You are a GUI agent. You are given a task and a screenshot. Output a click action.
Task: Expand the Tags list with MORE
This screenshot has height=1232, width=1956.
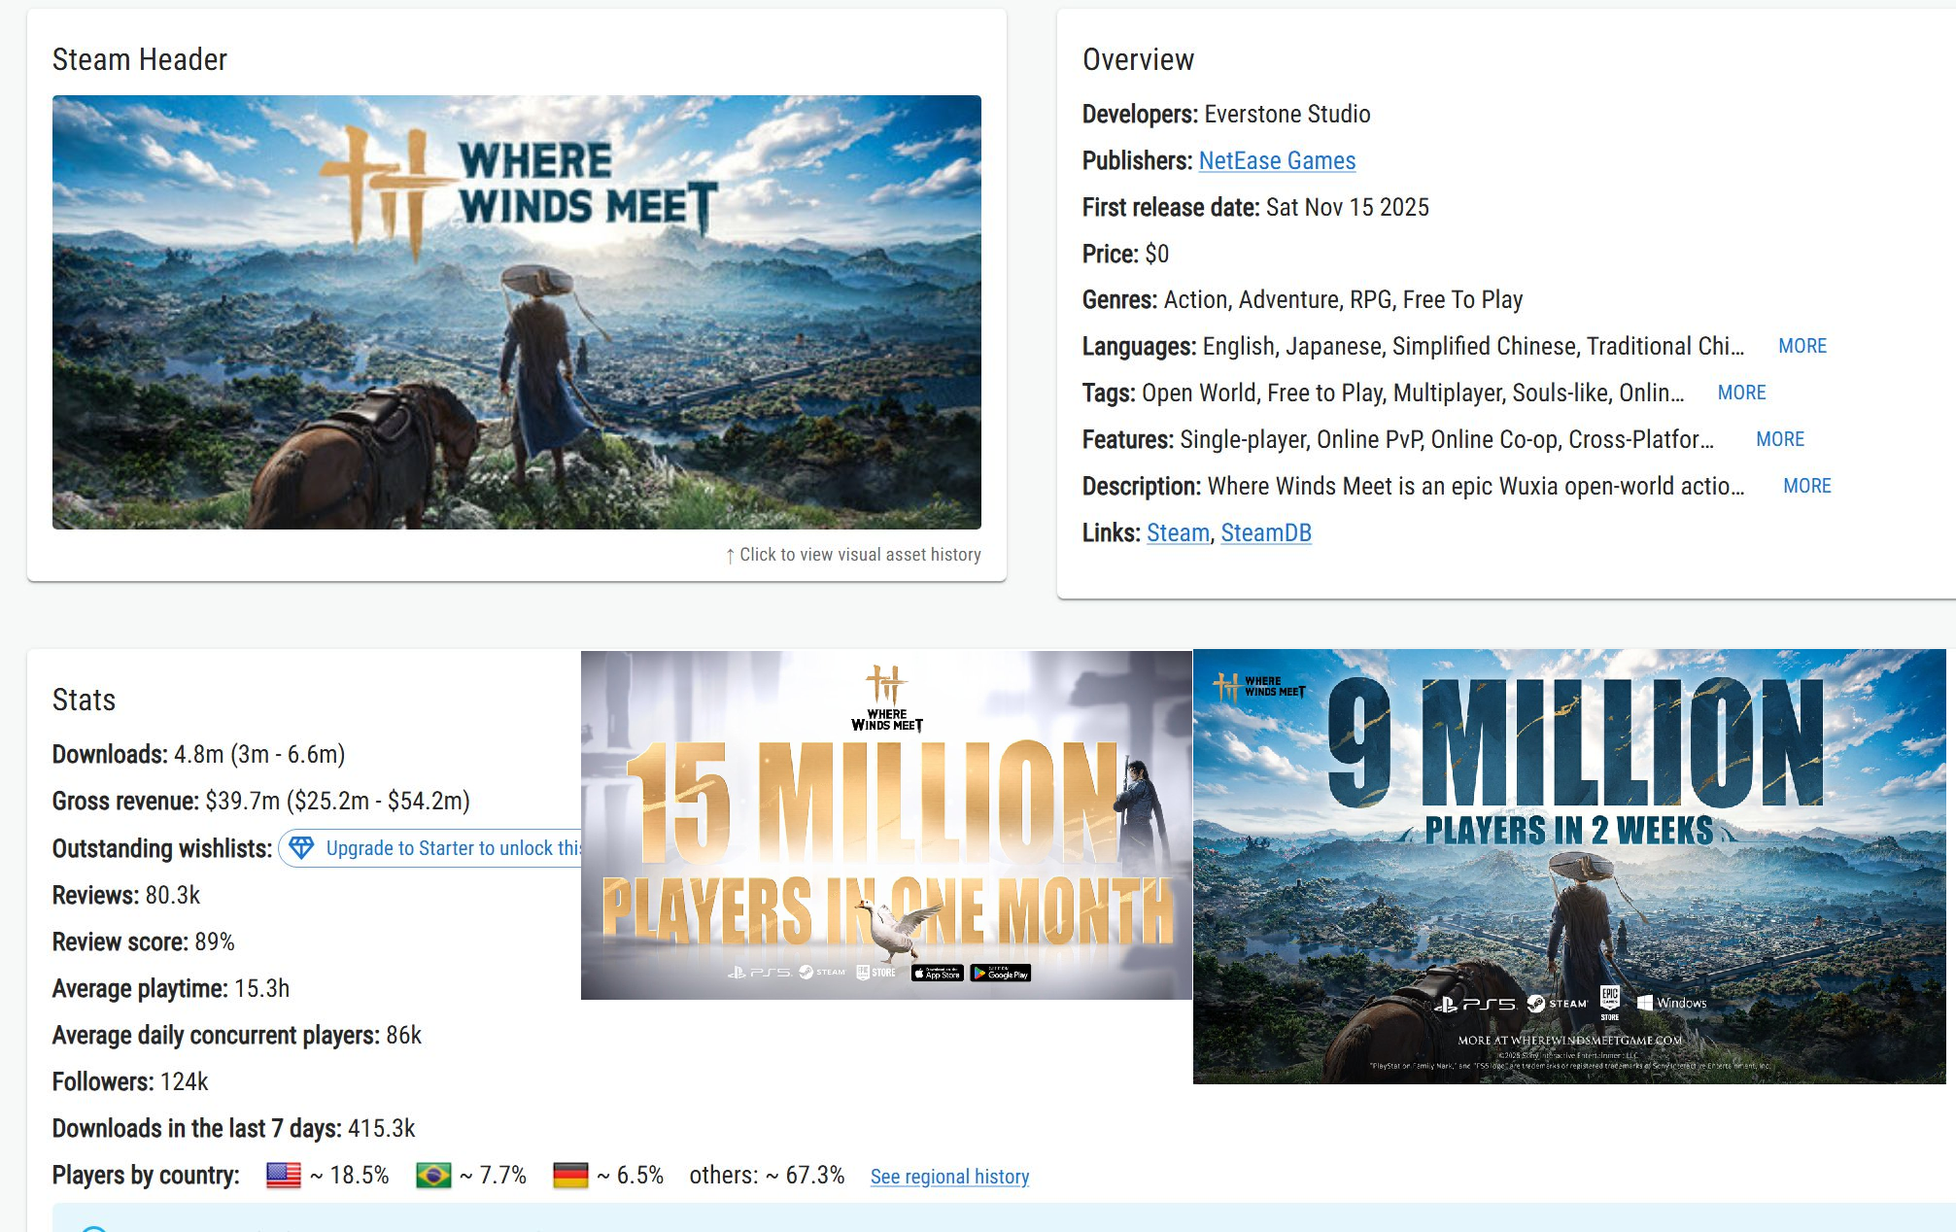tap(1741, 393)
